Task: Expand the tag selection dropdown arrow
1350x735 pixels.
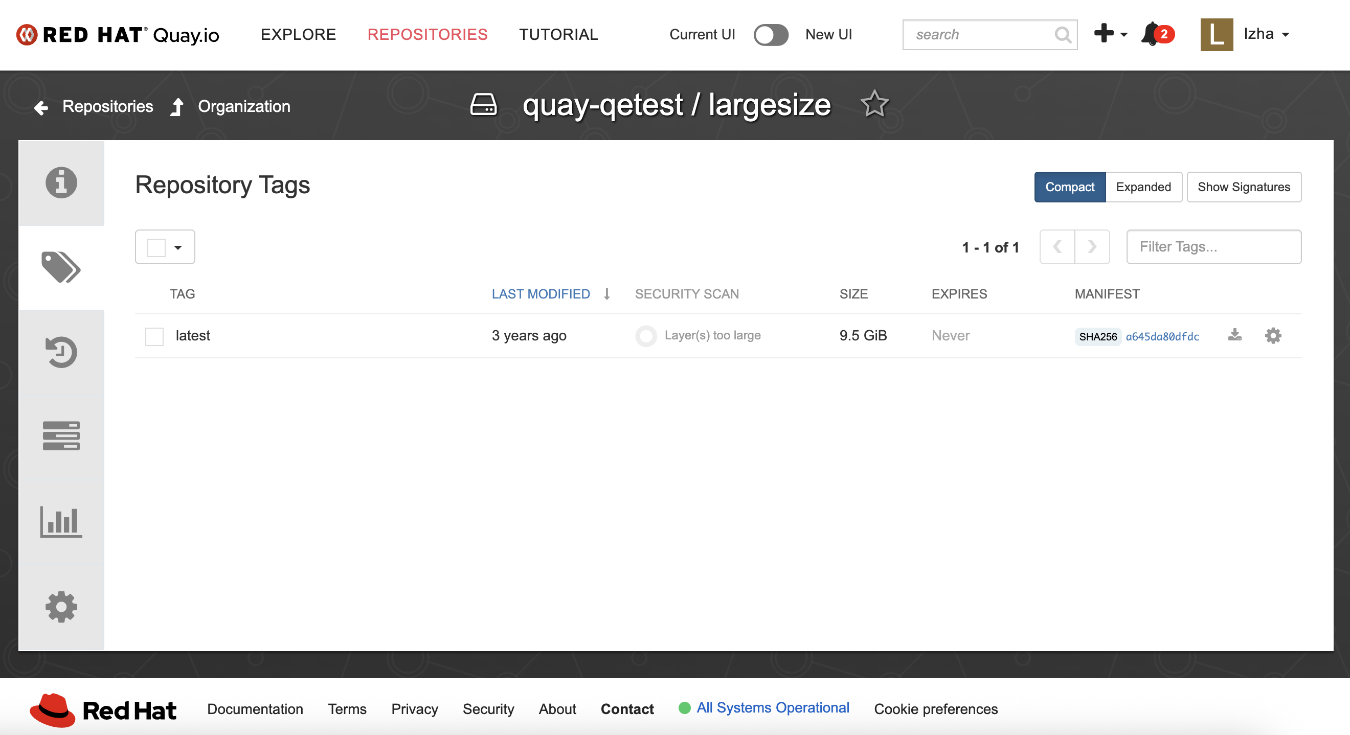Action: [x=178, y=247]
